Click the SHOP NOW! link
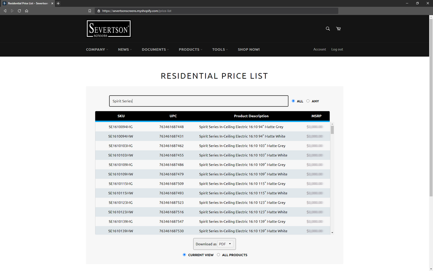Viewport: 433px width, 271px height. [x=249, y=49]
